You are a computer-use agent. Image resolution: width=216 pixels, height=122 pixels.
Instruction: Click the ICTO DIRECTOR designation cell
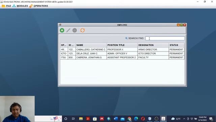[153, 54]
